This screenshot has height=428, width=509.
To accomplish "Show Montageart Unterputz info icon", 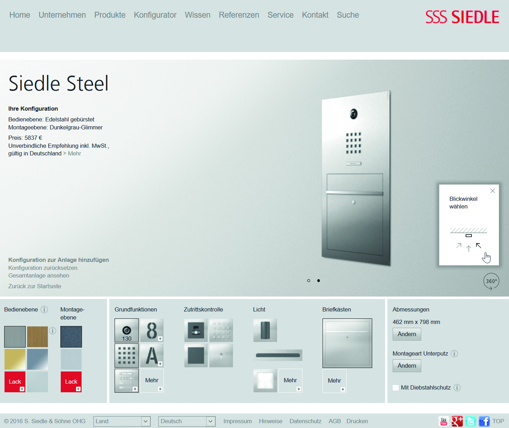I will point(454,353).
